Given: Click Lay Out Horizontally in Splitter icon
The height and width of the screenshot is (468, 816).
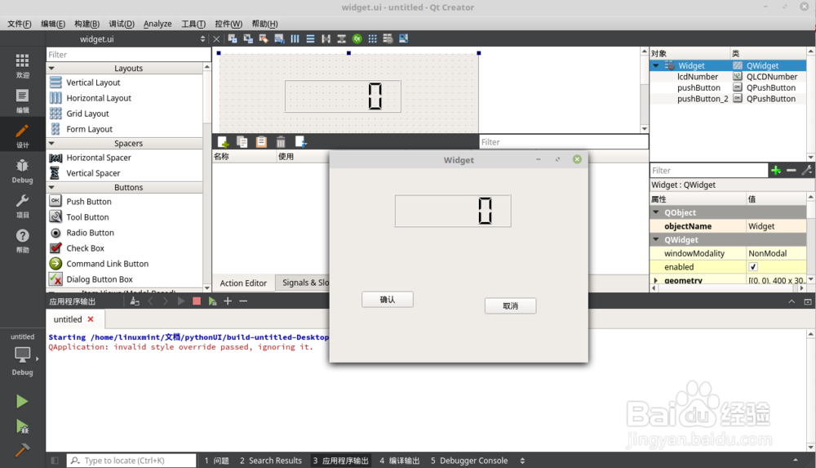Looking at the screenshot, I should pyautogui.click(x=326, y=38).
